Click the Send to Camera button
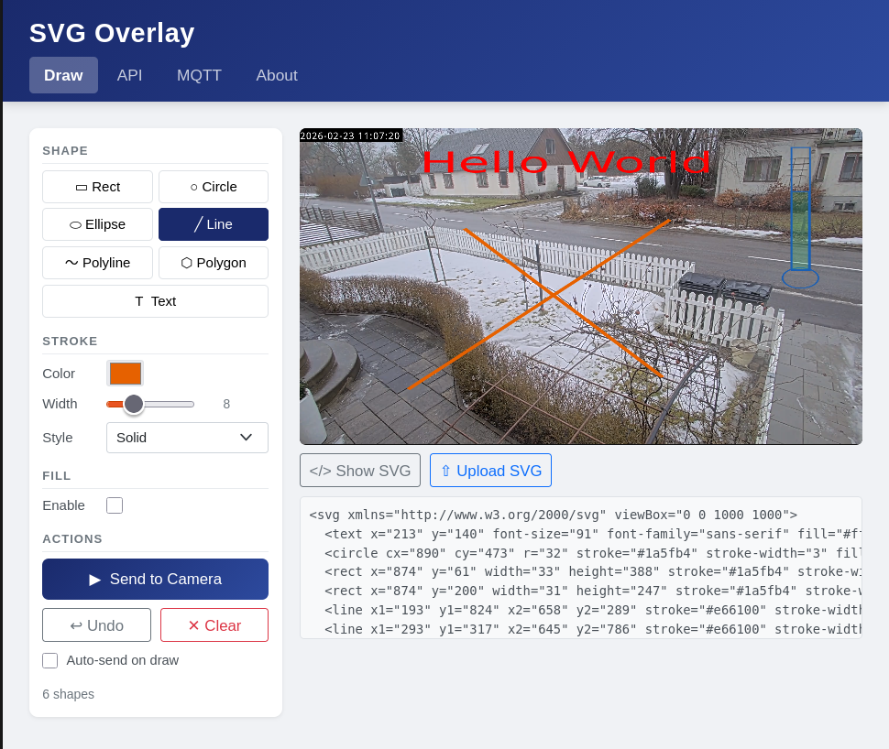The image size is (889, 749). pyautogui.click(x=155, y=580)
